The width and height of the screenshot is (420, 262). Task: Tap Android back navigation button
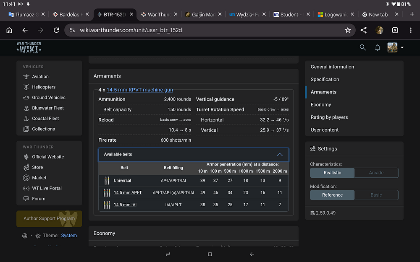pyautogui.click(x=252, y=254)
